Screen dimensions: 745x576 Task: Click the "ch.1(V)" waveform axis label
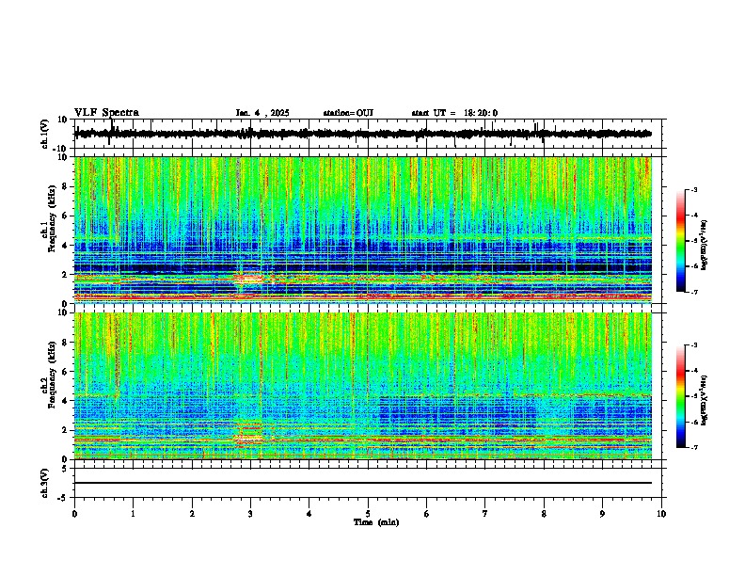click(45, 134)
